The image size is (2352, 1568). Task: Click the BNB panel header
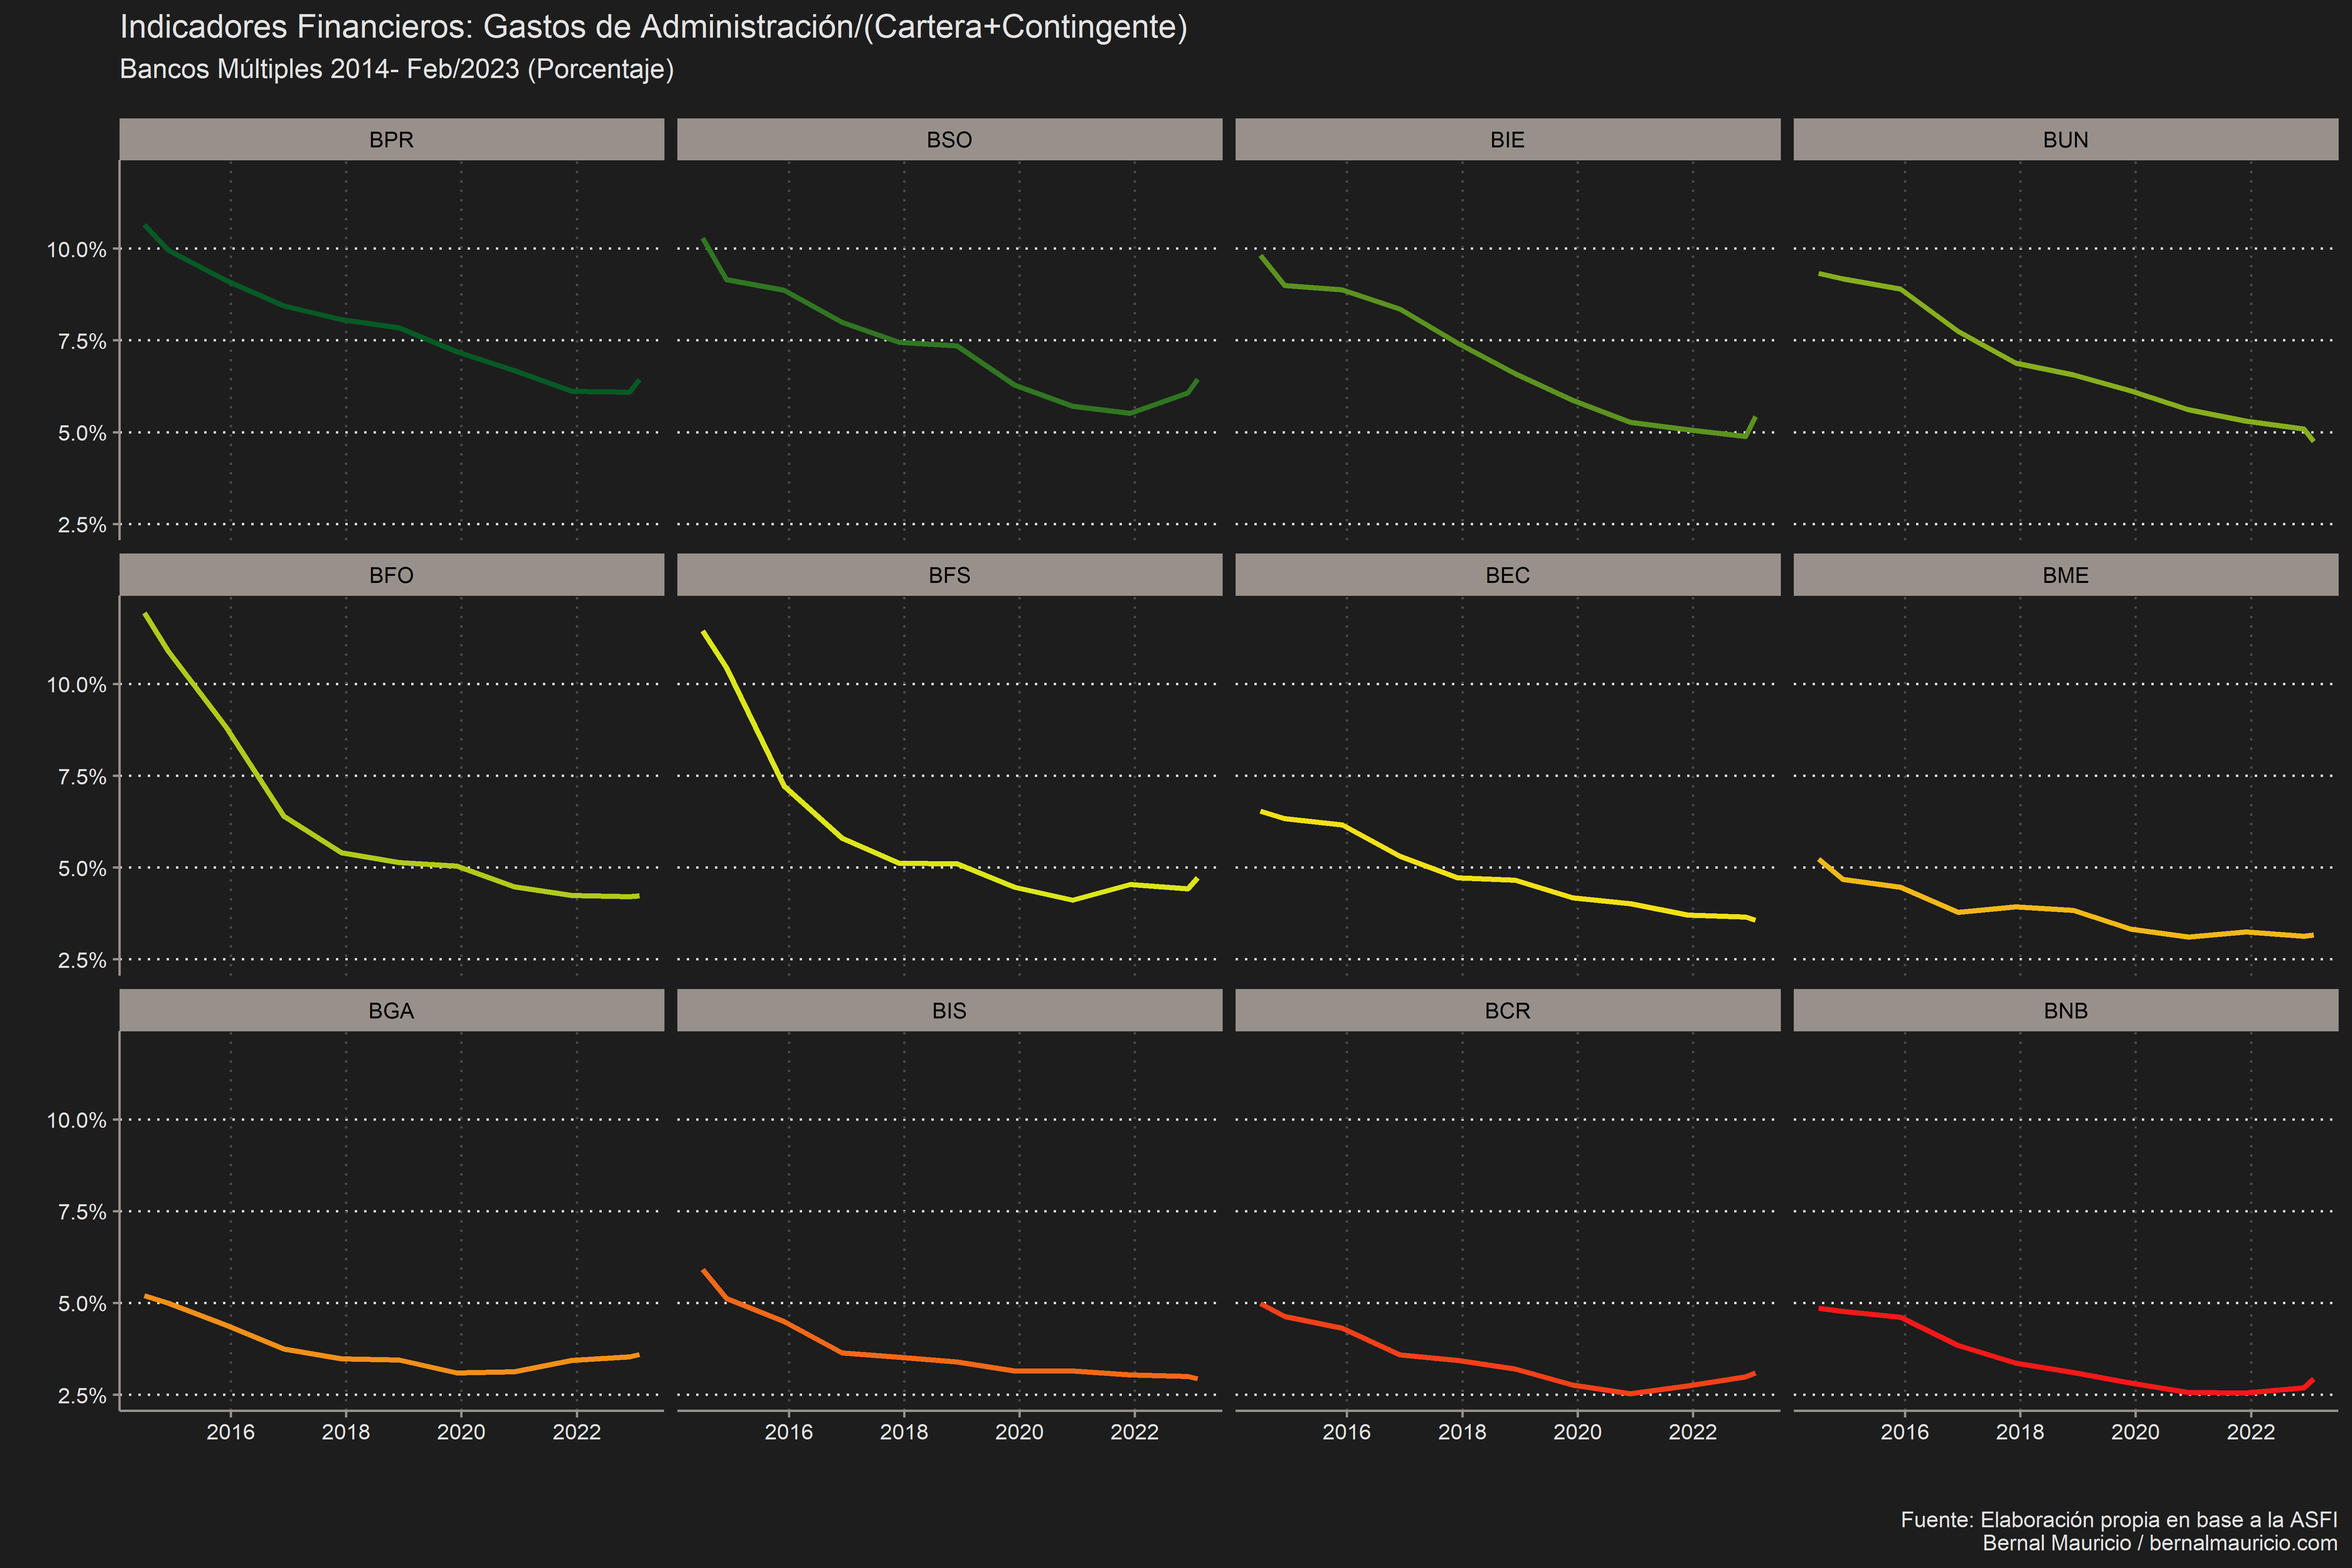(2065, 1010)
